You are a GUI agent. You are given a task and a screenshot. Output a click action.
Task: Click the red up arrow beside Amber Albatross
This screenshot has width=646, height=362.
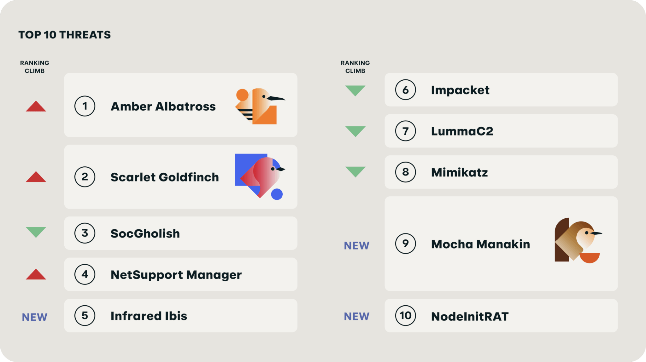tap(36, 106)
